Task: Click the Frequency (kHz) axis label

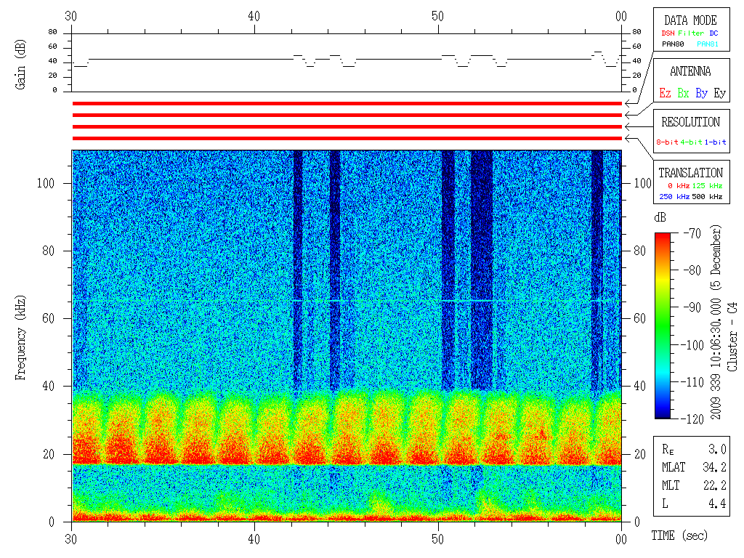Action: (x=20, y=338)
